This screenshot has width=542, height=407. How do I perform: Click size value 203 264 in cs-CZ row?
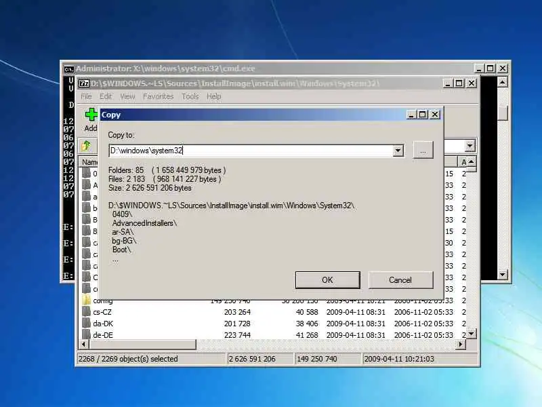tap(237, 312)
